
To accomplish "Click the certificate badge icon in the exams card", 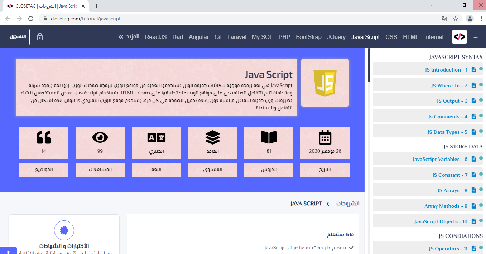I will click(x=64, y=230).
